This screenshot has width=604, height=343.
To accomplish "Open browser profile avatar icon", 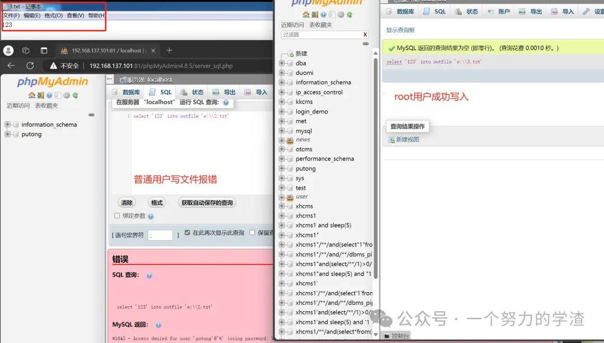I will tap(8, 50).
